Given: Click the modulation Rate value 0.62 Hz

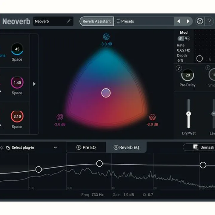Looking at the screenshot, I should [183, 50].
